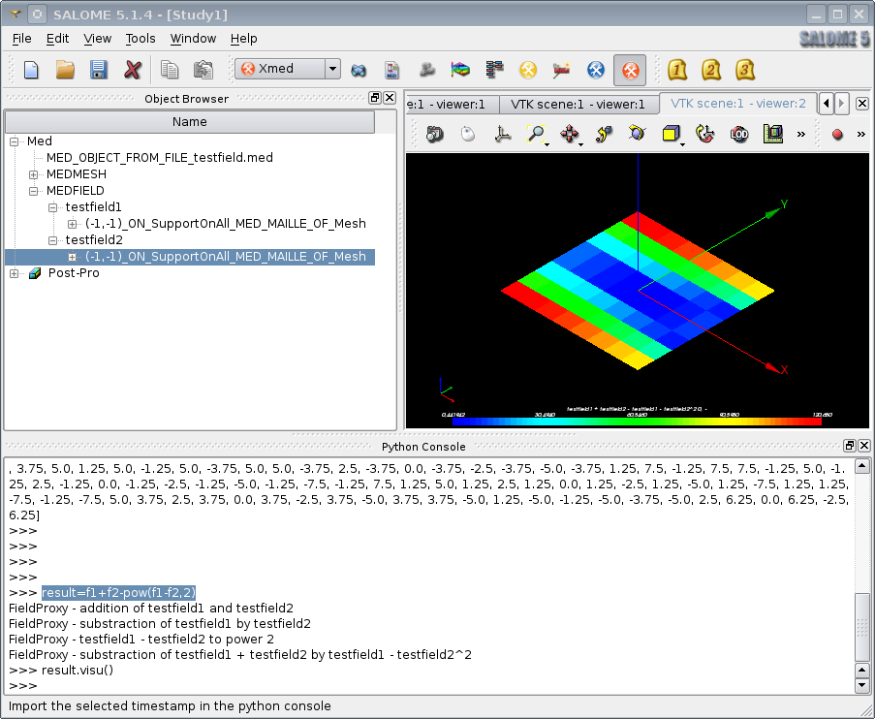Image resolution: width=875 pixels, height=719 pixels.
Task: Click the yellow number 2 toolbar button
Action: (x=711, y=70)
